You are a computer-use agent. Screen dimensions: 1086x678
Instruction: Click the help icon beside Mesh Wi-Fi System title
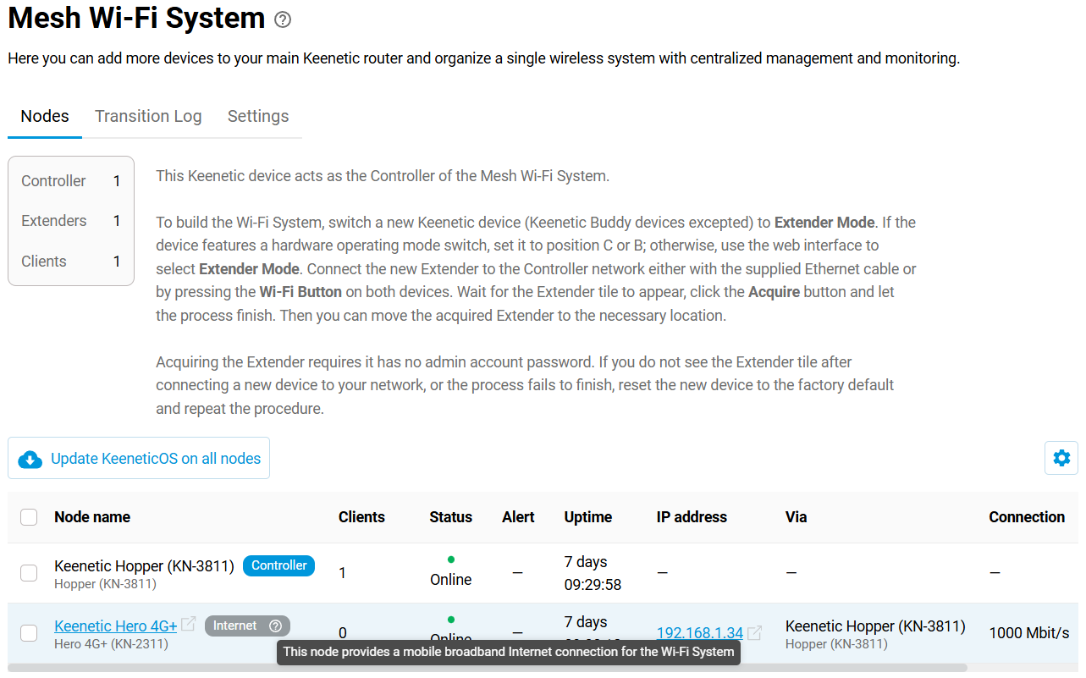[283, 19]
